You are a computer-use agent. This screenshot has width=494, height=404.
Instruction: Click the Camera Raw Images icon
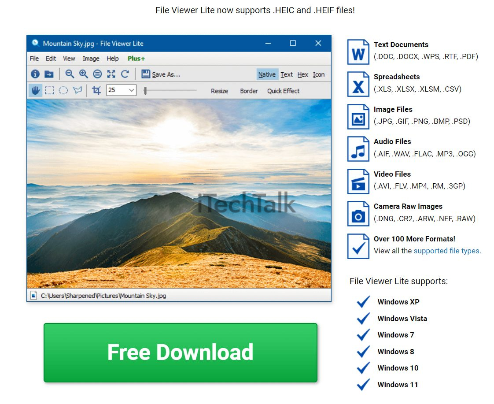click(358, 214)
